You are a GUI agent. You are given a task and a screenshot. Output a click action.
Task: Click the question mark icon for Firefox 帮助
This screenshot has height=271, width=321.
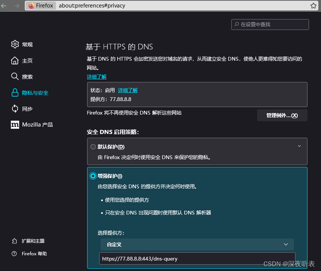(x=14, y=254)
